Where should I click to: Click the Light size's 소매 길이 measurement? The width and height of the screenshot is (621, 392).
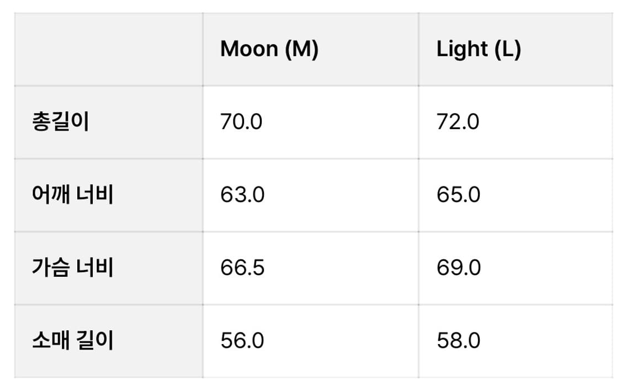click(x=458, y=341)
